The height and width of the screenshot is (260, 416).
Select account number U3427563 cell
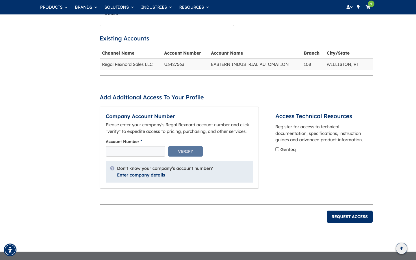pyautogui.click(x=174, y=64)
